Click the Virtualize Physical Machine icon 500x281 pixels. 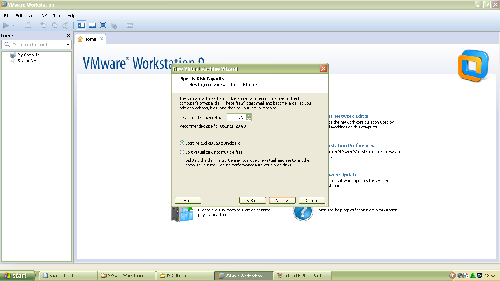(x=182, y=214)
